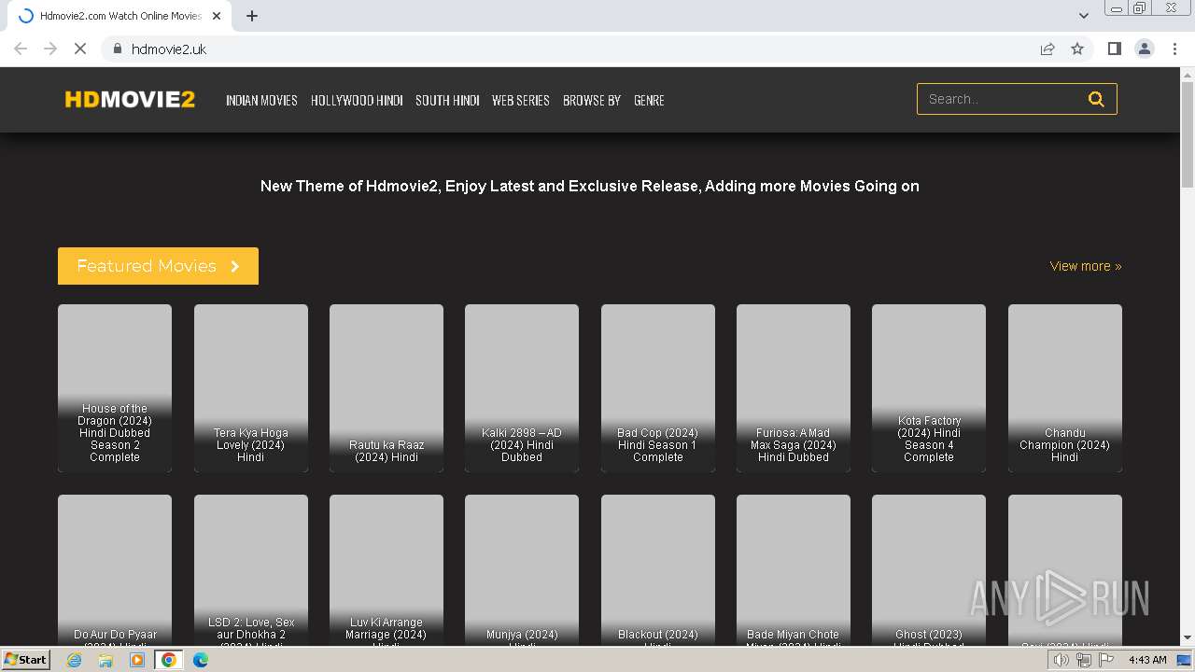Open browser side panel

click(1114, 49)
